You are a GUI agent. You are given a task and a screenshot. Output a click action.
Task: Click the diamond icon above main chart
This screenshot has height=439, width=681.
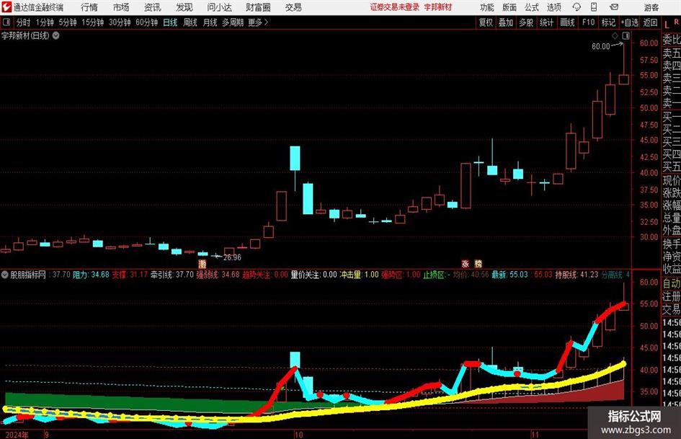point(615,36)
